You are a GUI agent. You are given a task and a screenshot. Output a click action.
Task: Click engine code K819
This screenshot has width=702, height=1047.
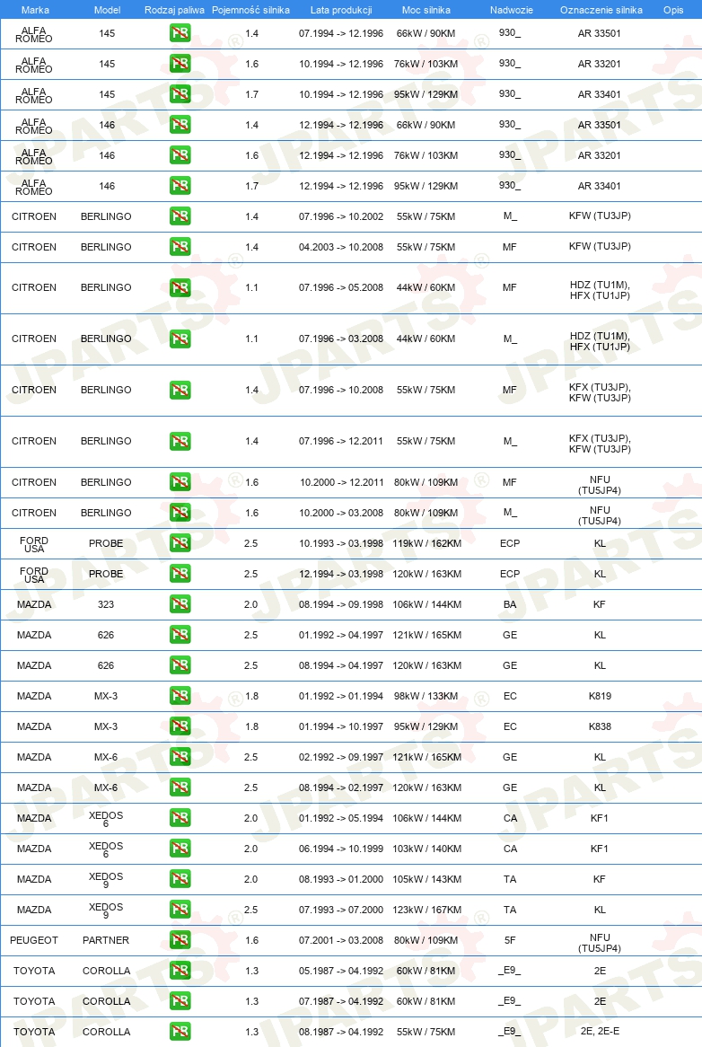coord(600,696)
